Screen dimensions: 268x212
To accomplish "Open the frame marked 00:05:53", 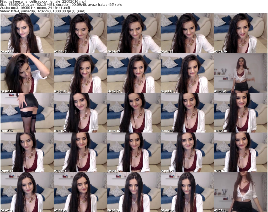I will (27, 152).
